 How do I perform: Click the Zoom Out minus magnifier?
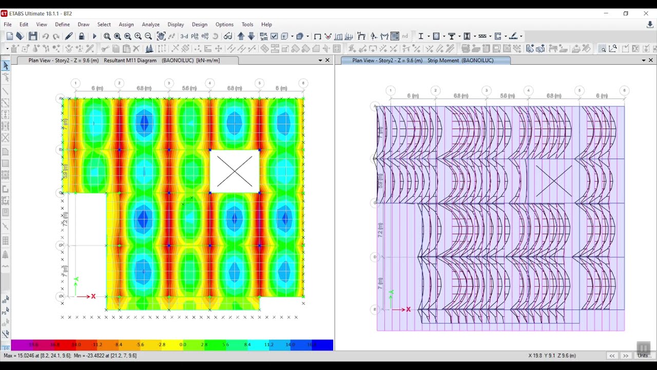[x=148, y=36]
